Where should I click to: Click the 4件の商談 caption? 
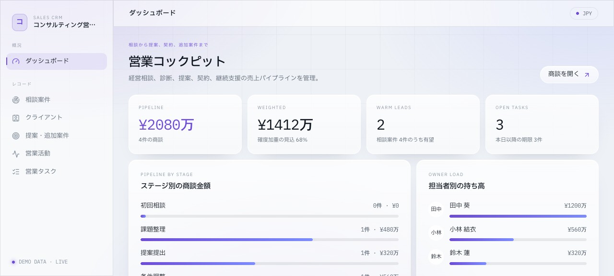pos(151,140)
